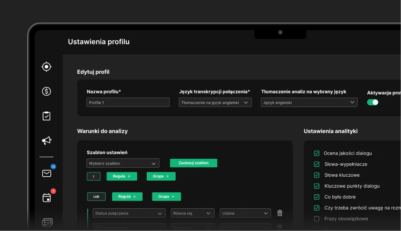Open Język transkrypcji połączenia dropdown
The height and width of the screenshot is (231, 401).
[215, 103]
